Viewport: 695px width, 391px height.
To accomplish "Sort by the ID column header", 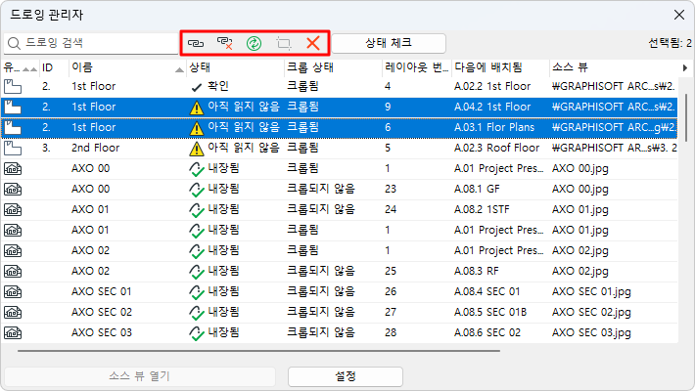I will 54,67.
